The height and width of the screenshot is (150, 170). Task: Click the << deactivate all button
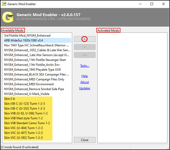(x=85, y=55)
